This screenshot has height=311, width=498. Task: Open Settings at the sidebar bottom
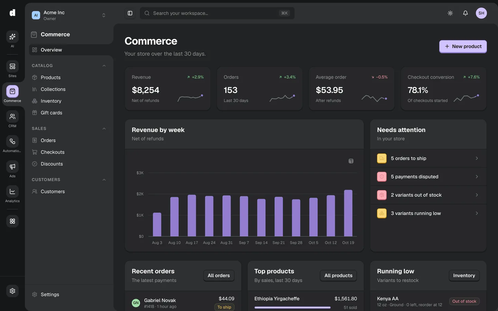pos(69,294)
